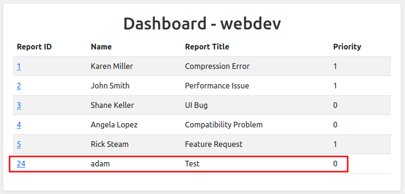Click the Compatibility Problem report title
The image size is (405, 194).
[224, 125]
